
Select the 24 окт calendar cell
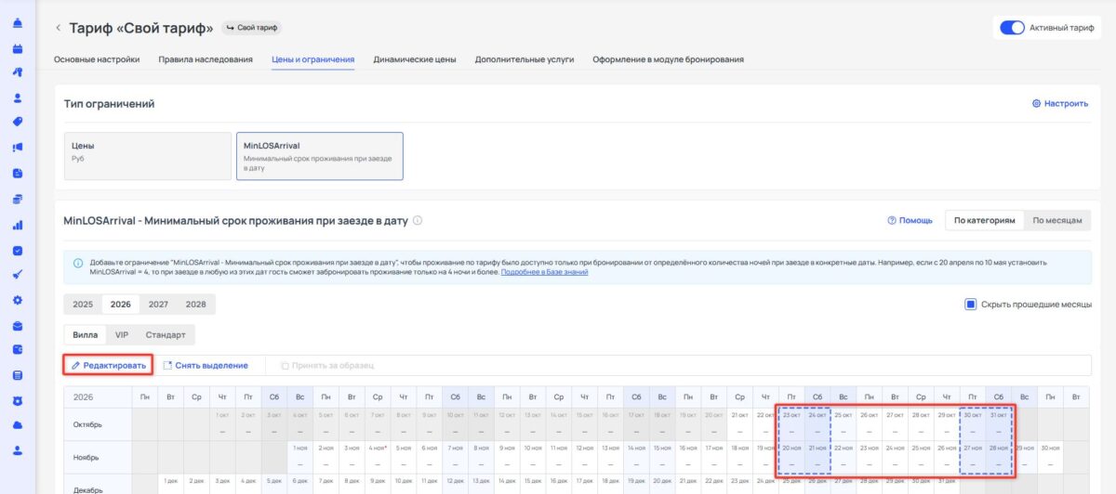point(817,424)
